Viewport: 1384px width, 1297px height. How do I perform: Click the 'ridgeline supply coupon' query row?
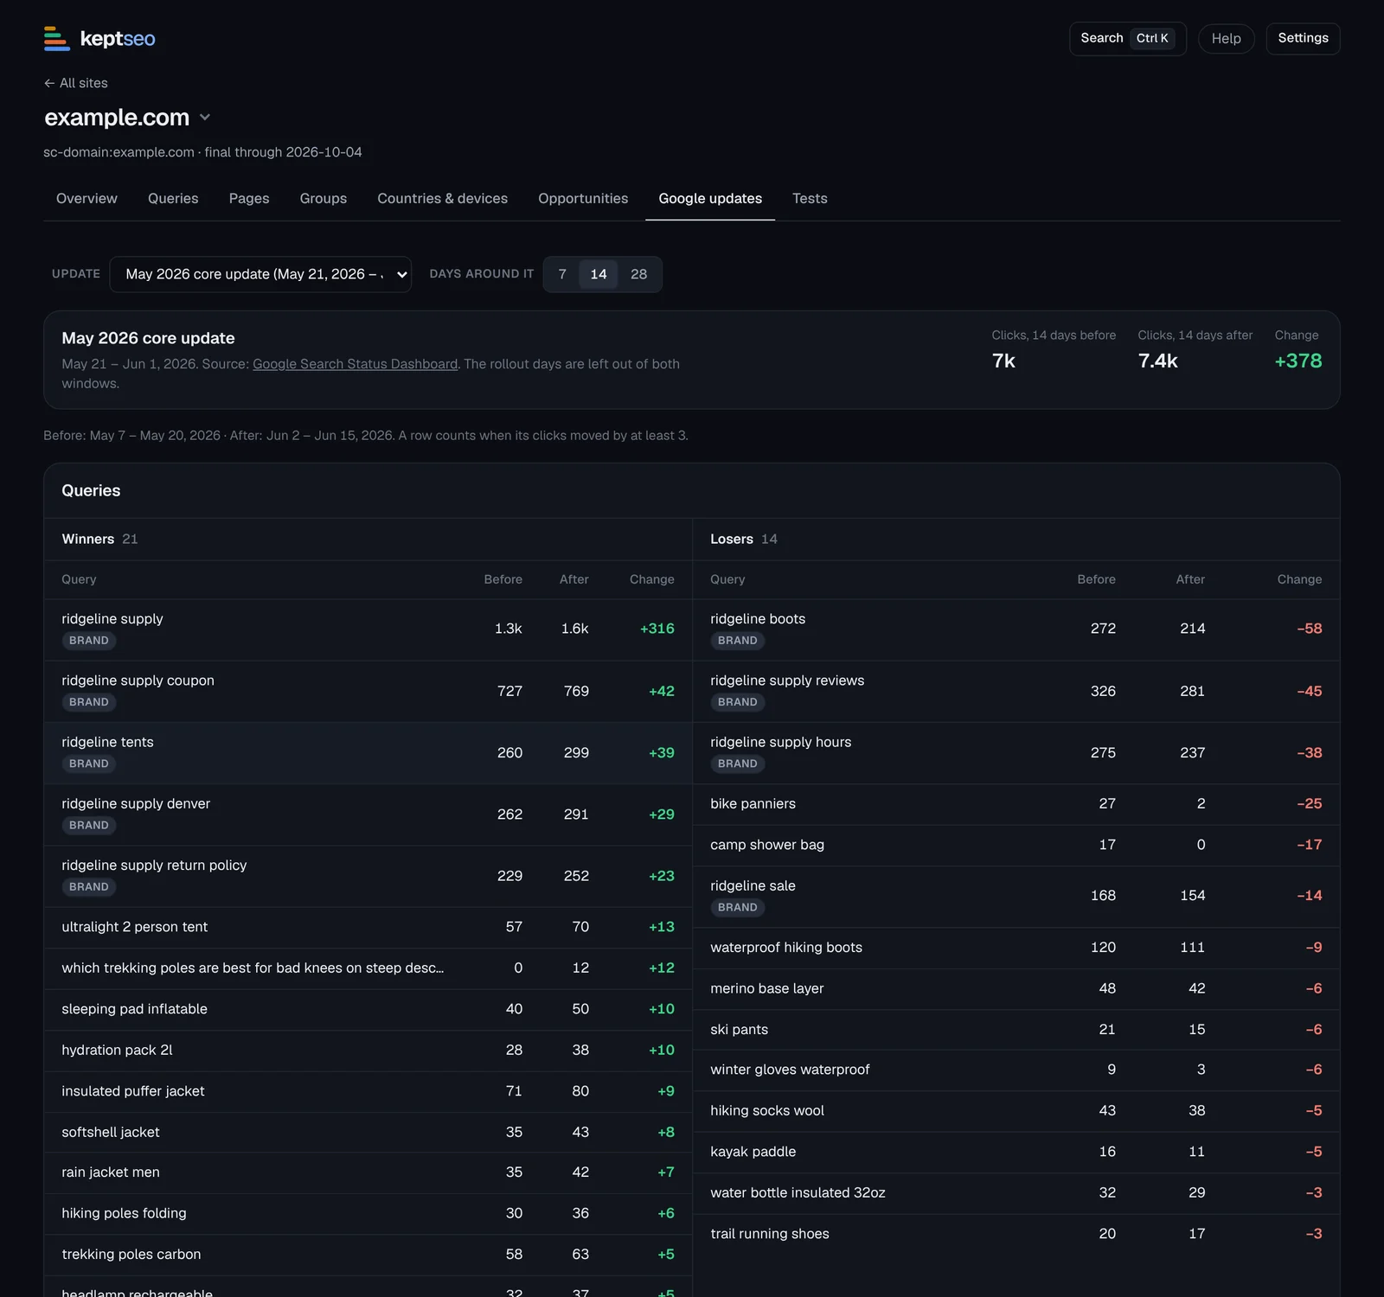tap(368, 692)
